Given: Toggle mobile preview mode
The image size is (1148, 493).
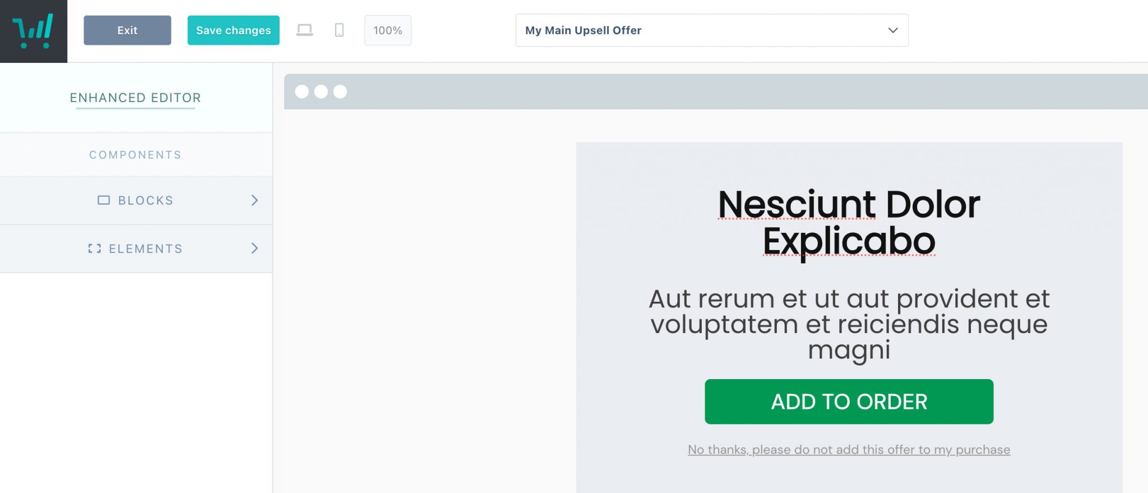Looking at the screenshot, I should click(339, 30).
